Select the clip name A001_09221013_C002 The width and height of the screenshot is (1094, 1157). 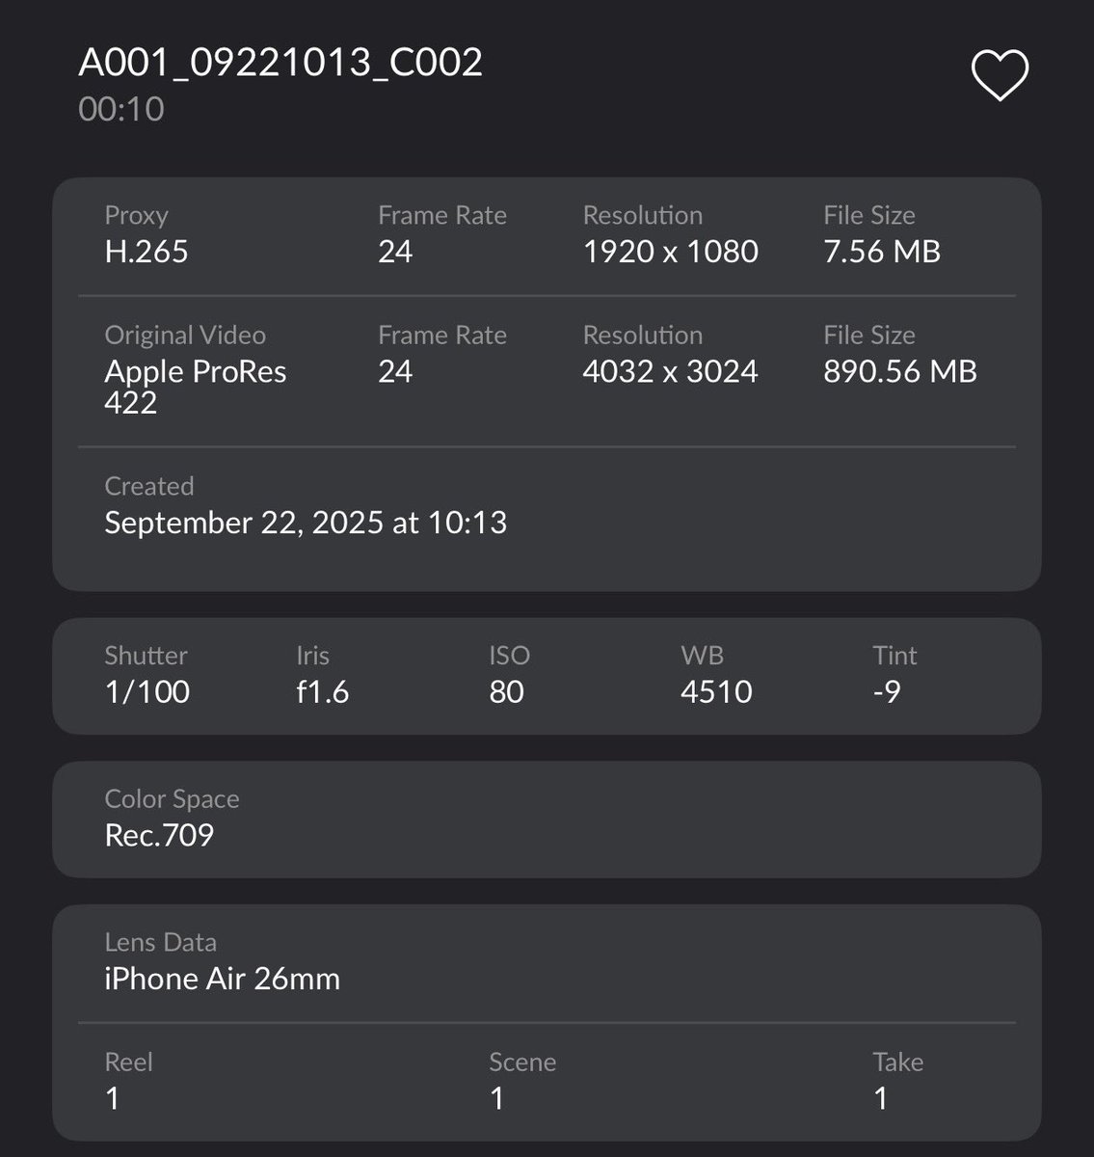tap(280, 63)
